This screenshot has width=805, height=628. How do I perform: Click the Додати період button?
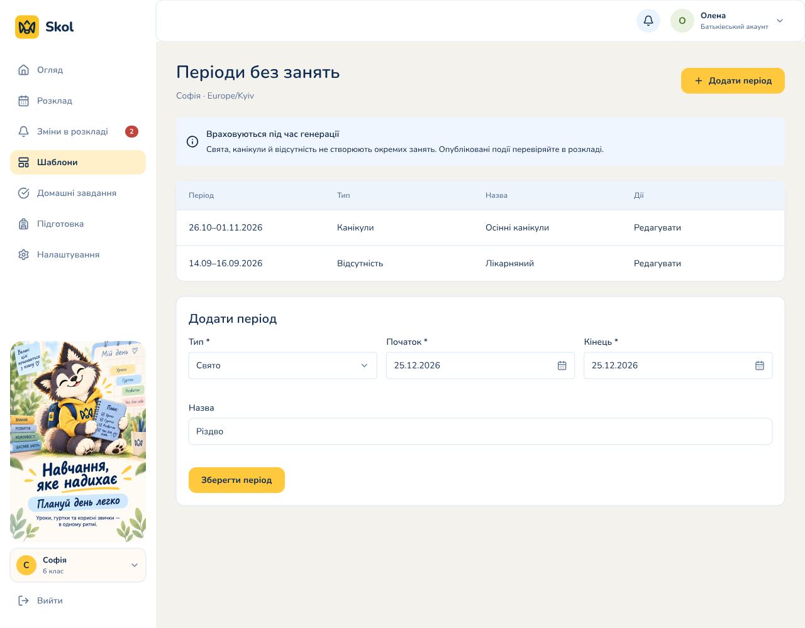pos(733,80)
